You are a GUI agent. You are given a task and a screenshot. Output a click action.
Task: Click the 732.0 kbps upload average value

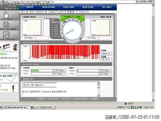[x=105, y=71]
